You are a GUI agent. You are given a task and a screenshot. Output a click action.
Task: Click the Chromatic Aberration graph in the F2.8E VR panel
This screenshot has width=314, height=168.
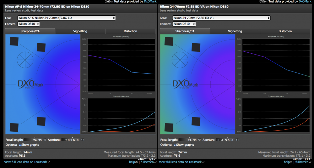tap(276, 115)
